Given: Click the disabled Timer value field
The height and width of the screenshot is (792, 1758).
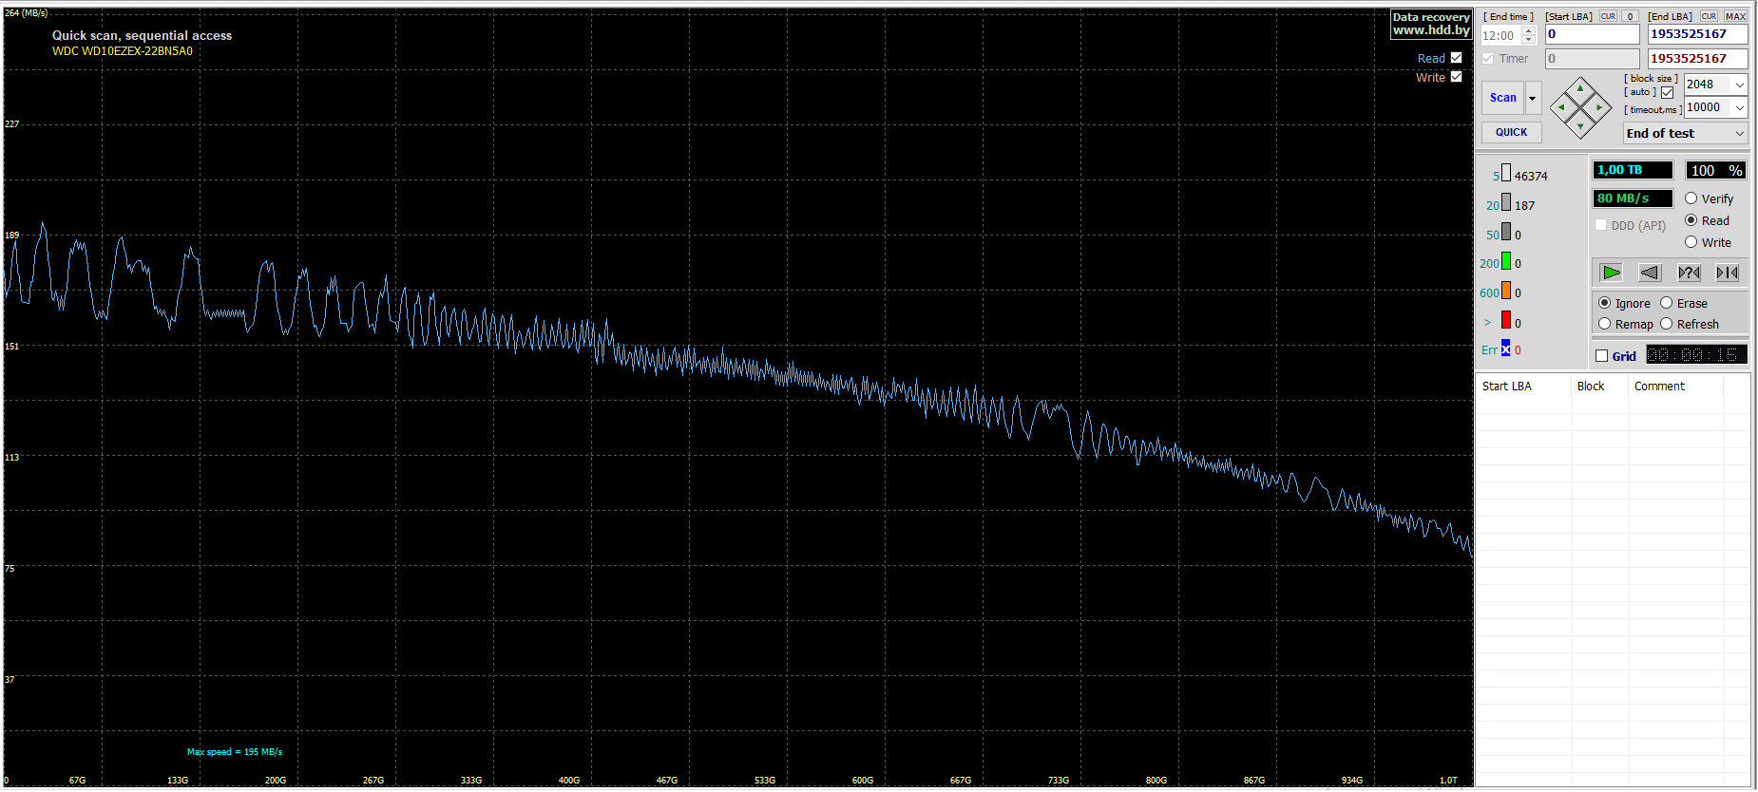Looking at the screenshot, I should [1593, 59].
